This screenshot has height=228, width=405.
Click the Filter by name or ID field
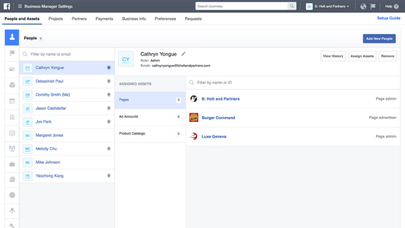point(293,83)
